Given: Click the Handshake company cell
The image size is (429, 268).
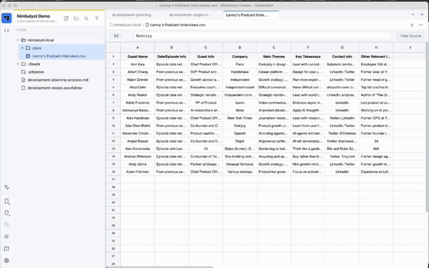Looking at the screenshot, I should coord(240,72).
